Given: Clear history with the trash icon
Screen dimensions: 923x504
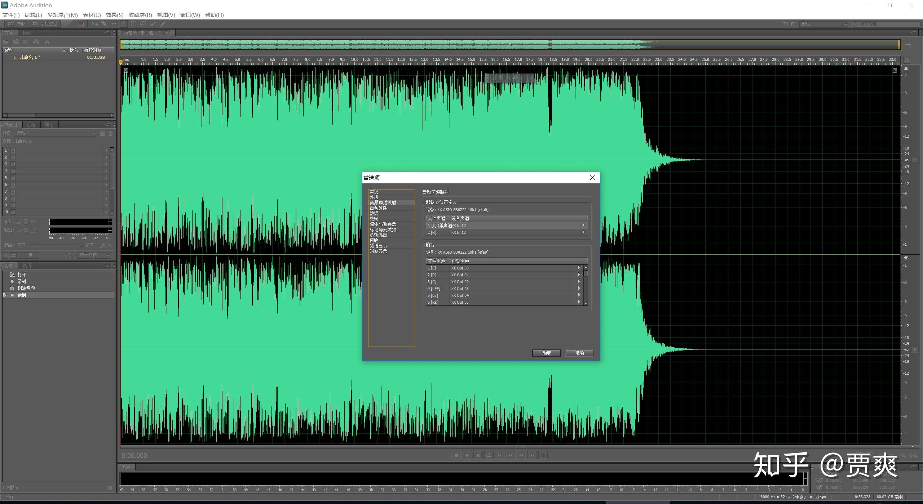Looking at the screenshot, I should [110, 488].
